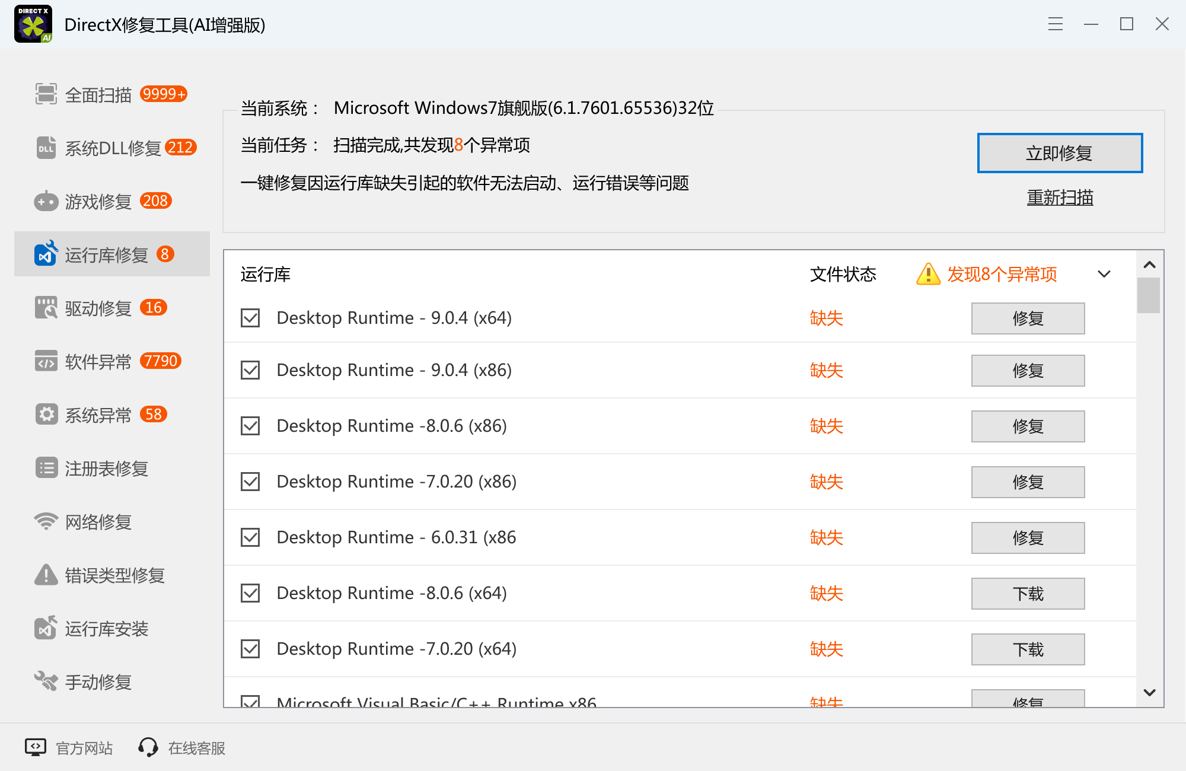
Task: Open the software anomaly (软件异常) code icon
Action: pos(46,361)
